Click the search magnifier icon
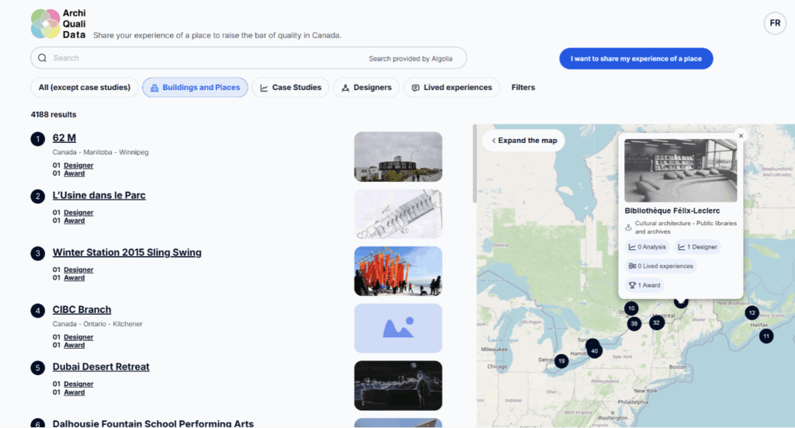 [42, 57]
